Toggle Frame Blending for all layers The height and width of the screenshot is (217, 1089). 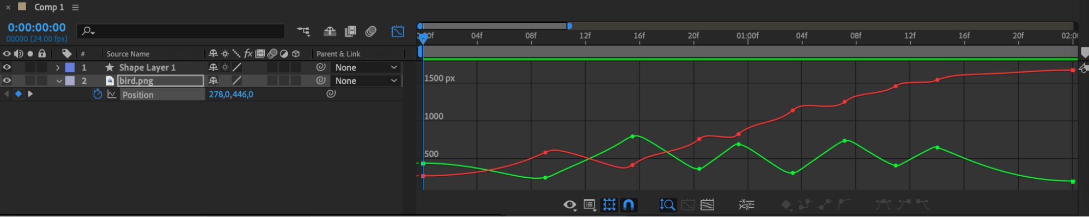pos(350,32)
